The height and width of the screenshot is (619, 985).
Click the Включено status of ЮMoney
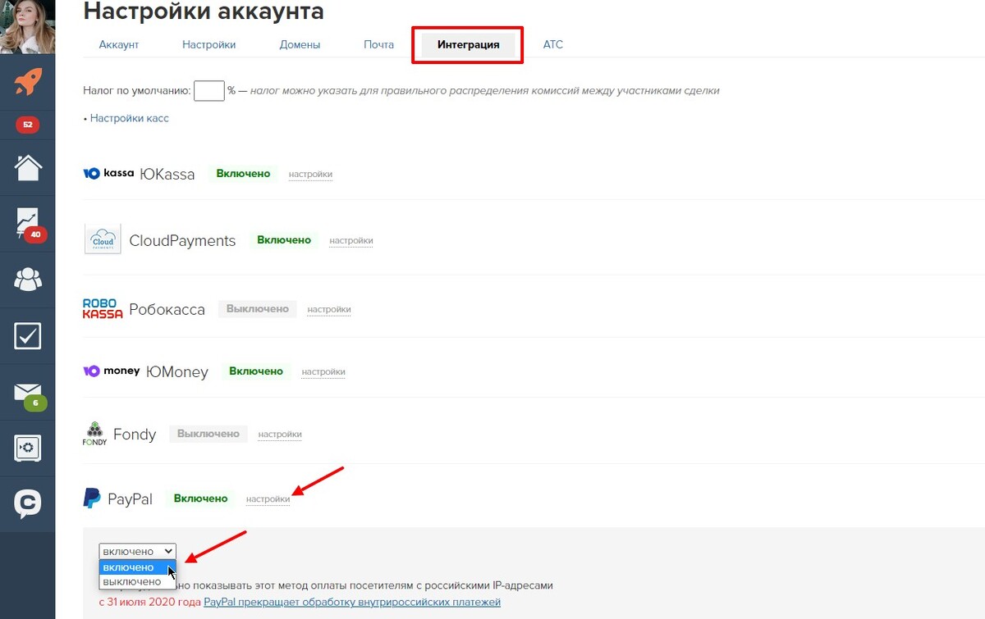(256, 371)
